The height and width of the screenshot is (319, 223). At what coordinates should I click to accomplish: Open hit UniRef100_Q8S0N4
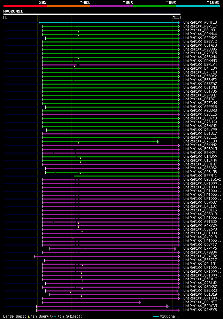tap(200, 57)
